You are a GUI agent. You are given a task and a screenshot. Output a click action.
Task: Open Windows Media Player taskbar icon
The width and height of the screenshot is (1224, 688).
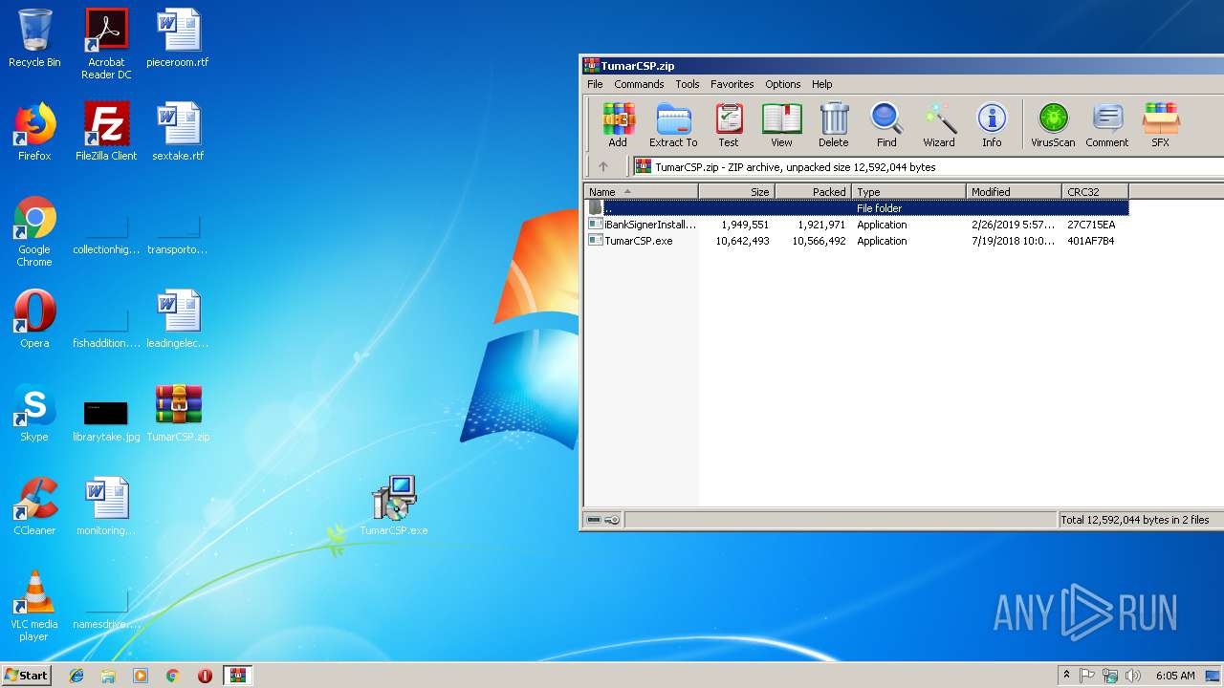(x=141, y=676)
